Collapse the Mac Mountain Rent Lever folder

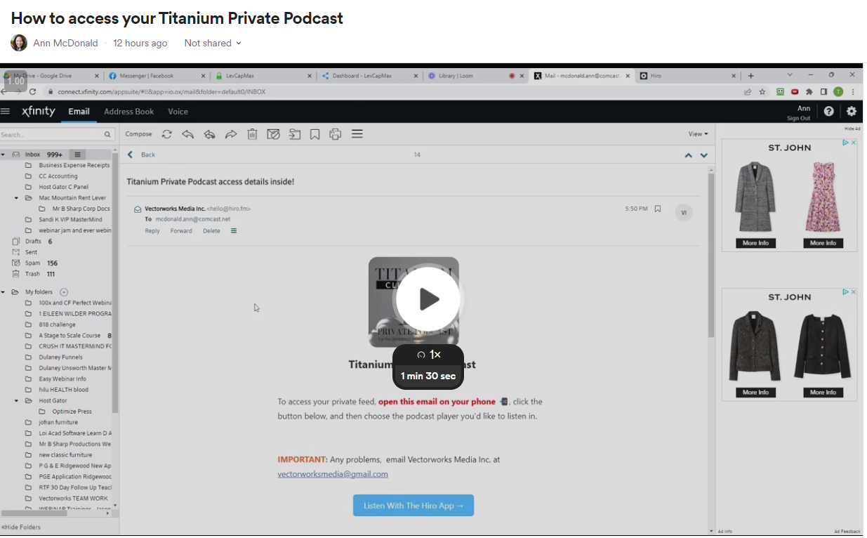coord(17,198)
